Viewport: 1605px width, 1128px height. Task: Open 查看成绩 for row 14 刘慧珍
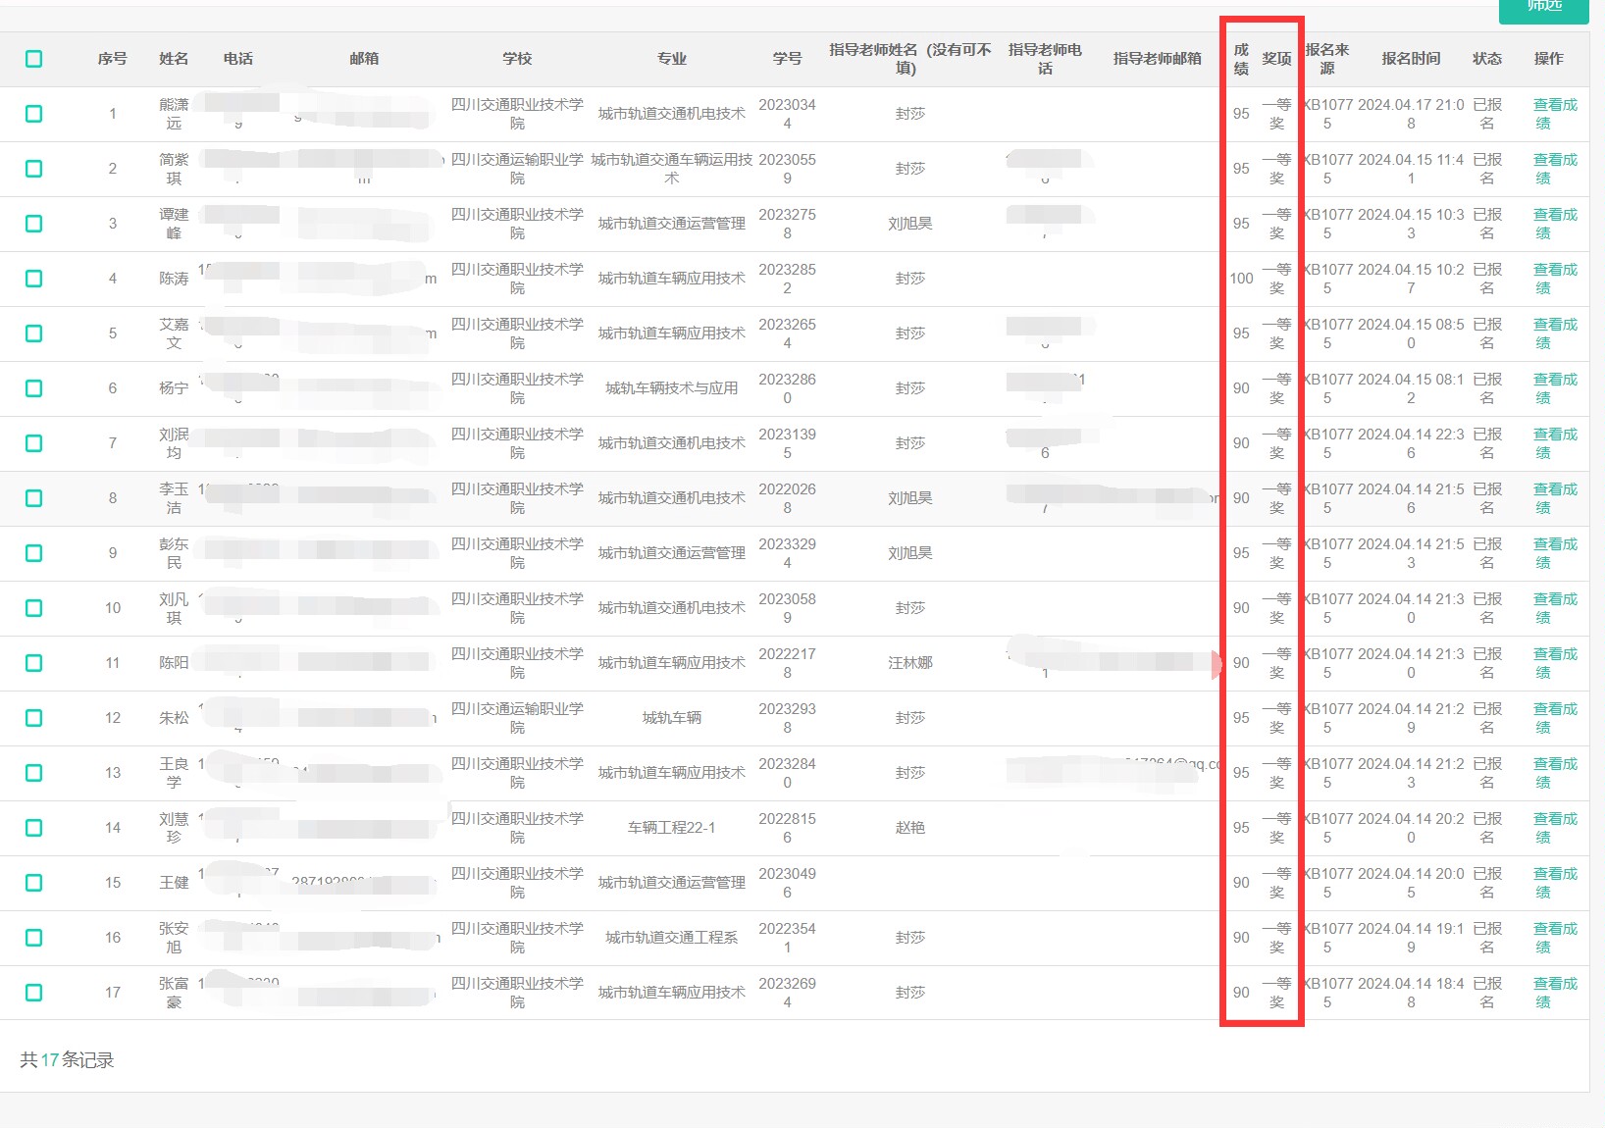[x=1554, y=828]
